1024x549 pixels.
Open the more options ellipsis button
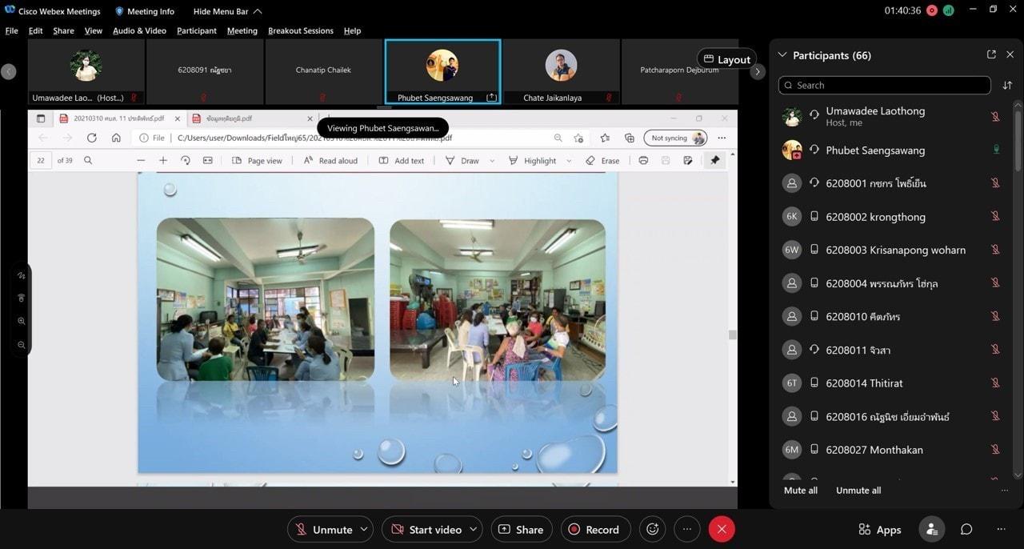click(x=687, y=529)
